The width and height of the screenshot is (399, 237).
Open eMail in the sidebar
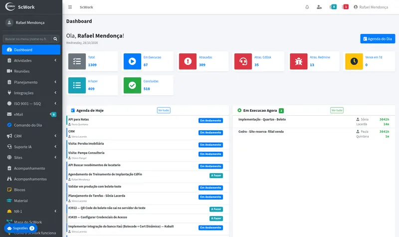click(31, 114)
